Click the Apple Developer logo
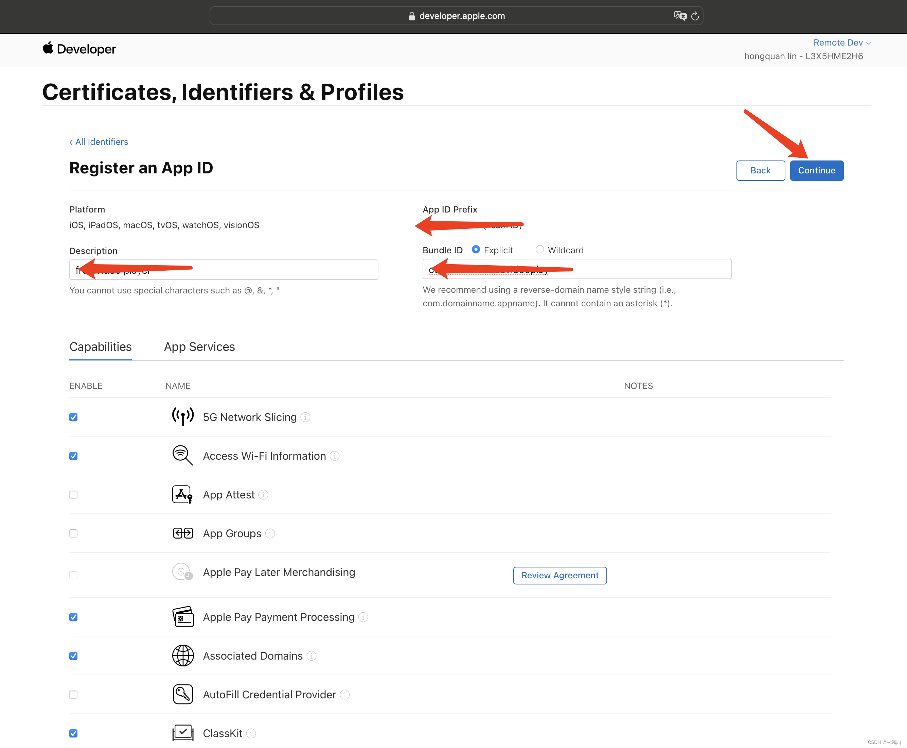This screenshot has height=748, width=907. 79,49
